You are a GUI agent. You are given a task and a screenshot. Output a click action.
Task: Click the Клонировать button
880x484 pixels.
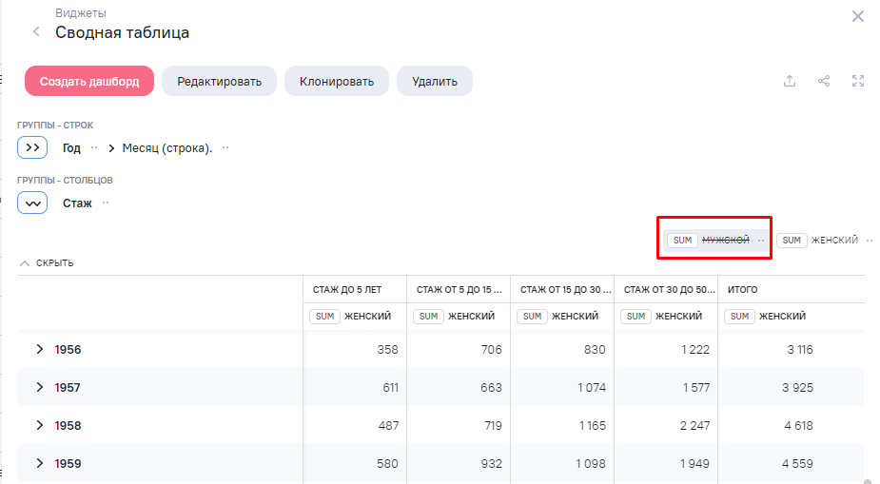coord(337,82)
